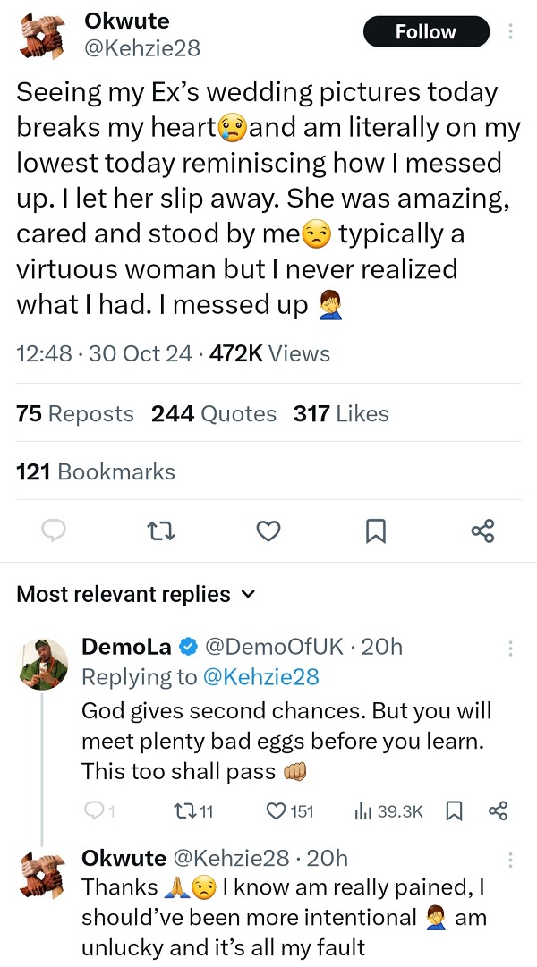Bookmark DemoLa's reply
This screenshot has width=537, height=967.
click(454, 810)
